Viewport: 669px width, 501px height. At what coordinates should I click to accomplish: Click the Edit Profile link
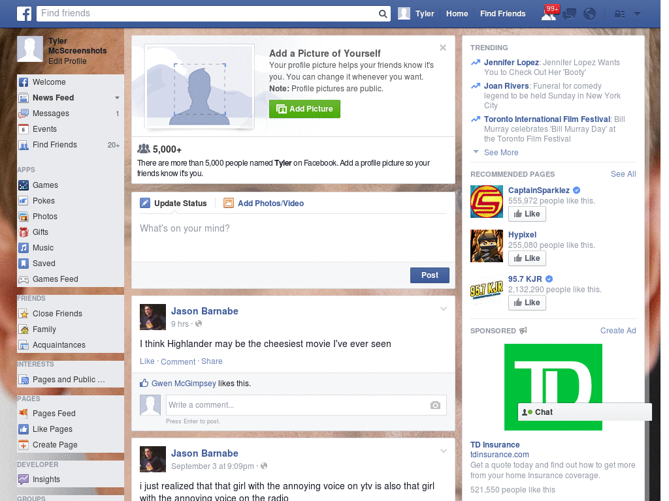67,61
